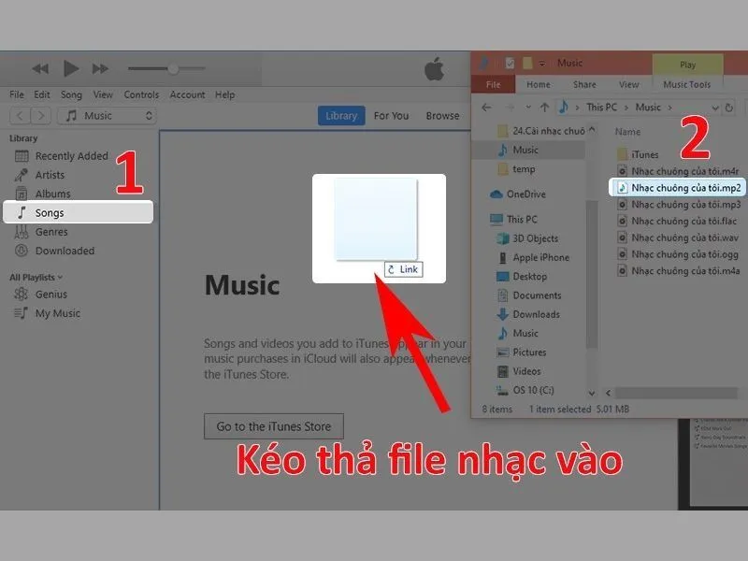Open the Song menu in iTunes
This screenshot has height=561, width=748.
[x=71, y=94]
